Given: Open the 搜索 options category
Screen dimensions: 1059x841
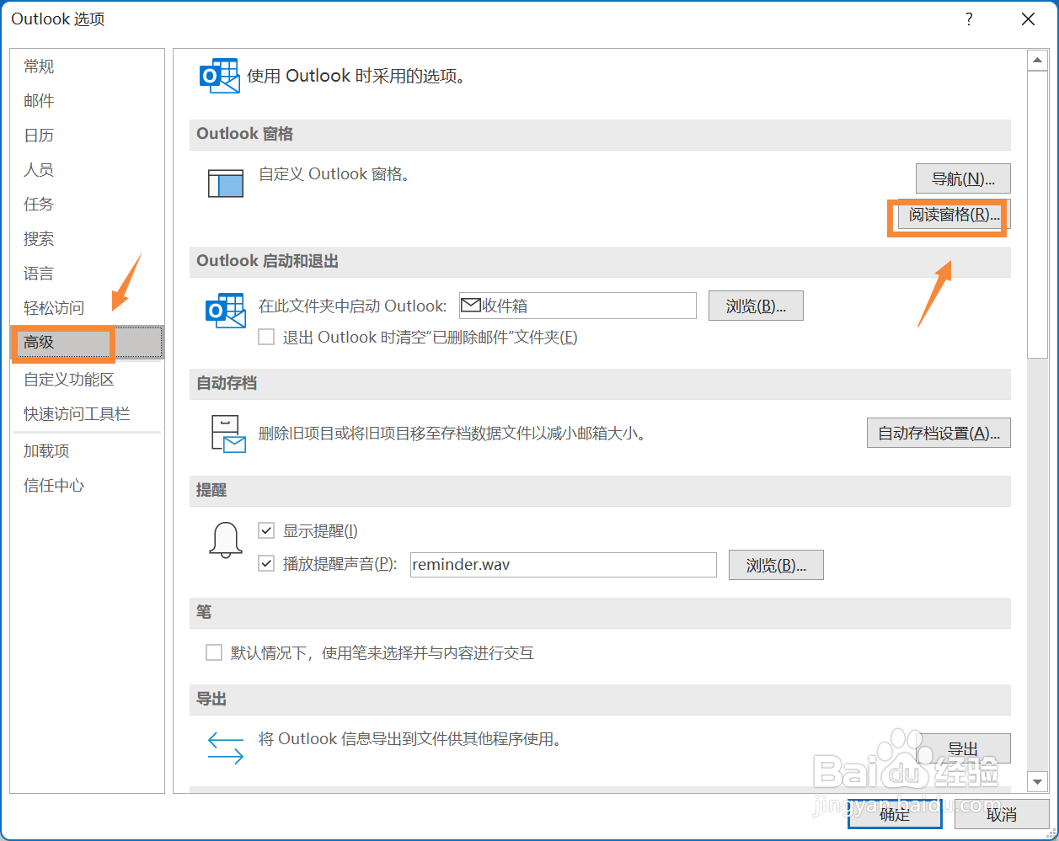Looking at the screenshot, I should pyautogui.click(x=88, y=239).
